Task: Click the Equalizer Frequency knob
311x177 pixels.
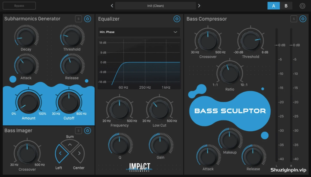Action: click(x=119, y=109)
